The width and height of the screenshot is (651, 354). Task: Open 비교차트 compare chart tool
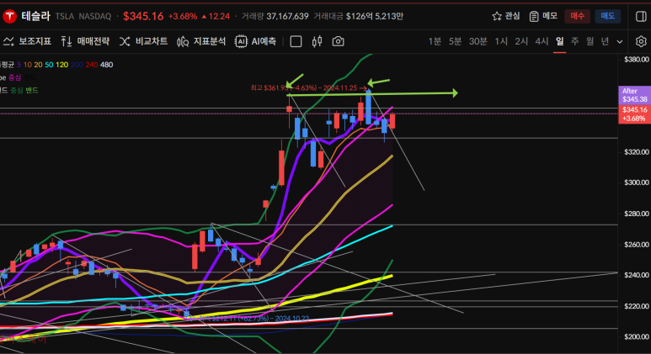144,41
